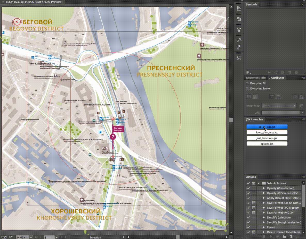The height and width of the screenshot is (239, 306).
Task: Click the Default Actions folder icon
Action: pos(264,183)
